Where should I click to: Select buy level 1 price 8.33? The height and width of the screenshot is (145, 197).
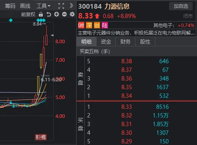tap(126, 107)
